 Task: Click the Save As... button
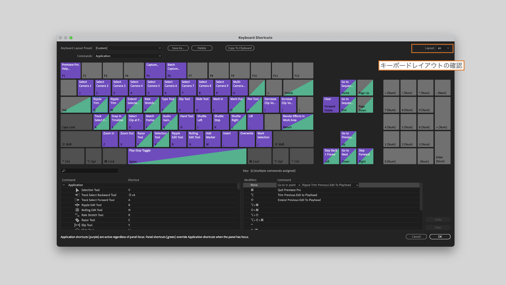pyautogui.click(x=178, y=48)
